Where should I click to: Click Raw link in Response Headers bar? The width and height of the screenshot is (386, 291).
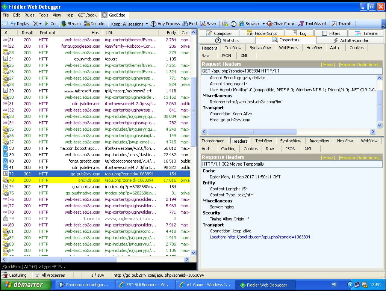pos(328,157)
